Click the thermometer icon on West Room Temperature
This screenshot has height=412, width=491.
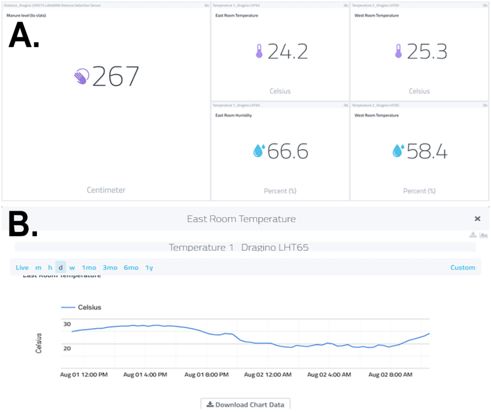point(399,51)
